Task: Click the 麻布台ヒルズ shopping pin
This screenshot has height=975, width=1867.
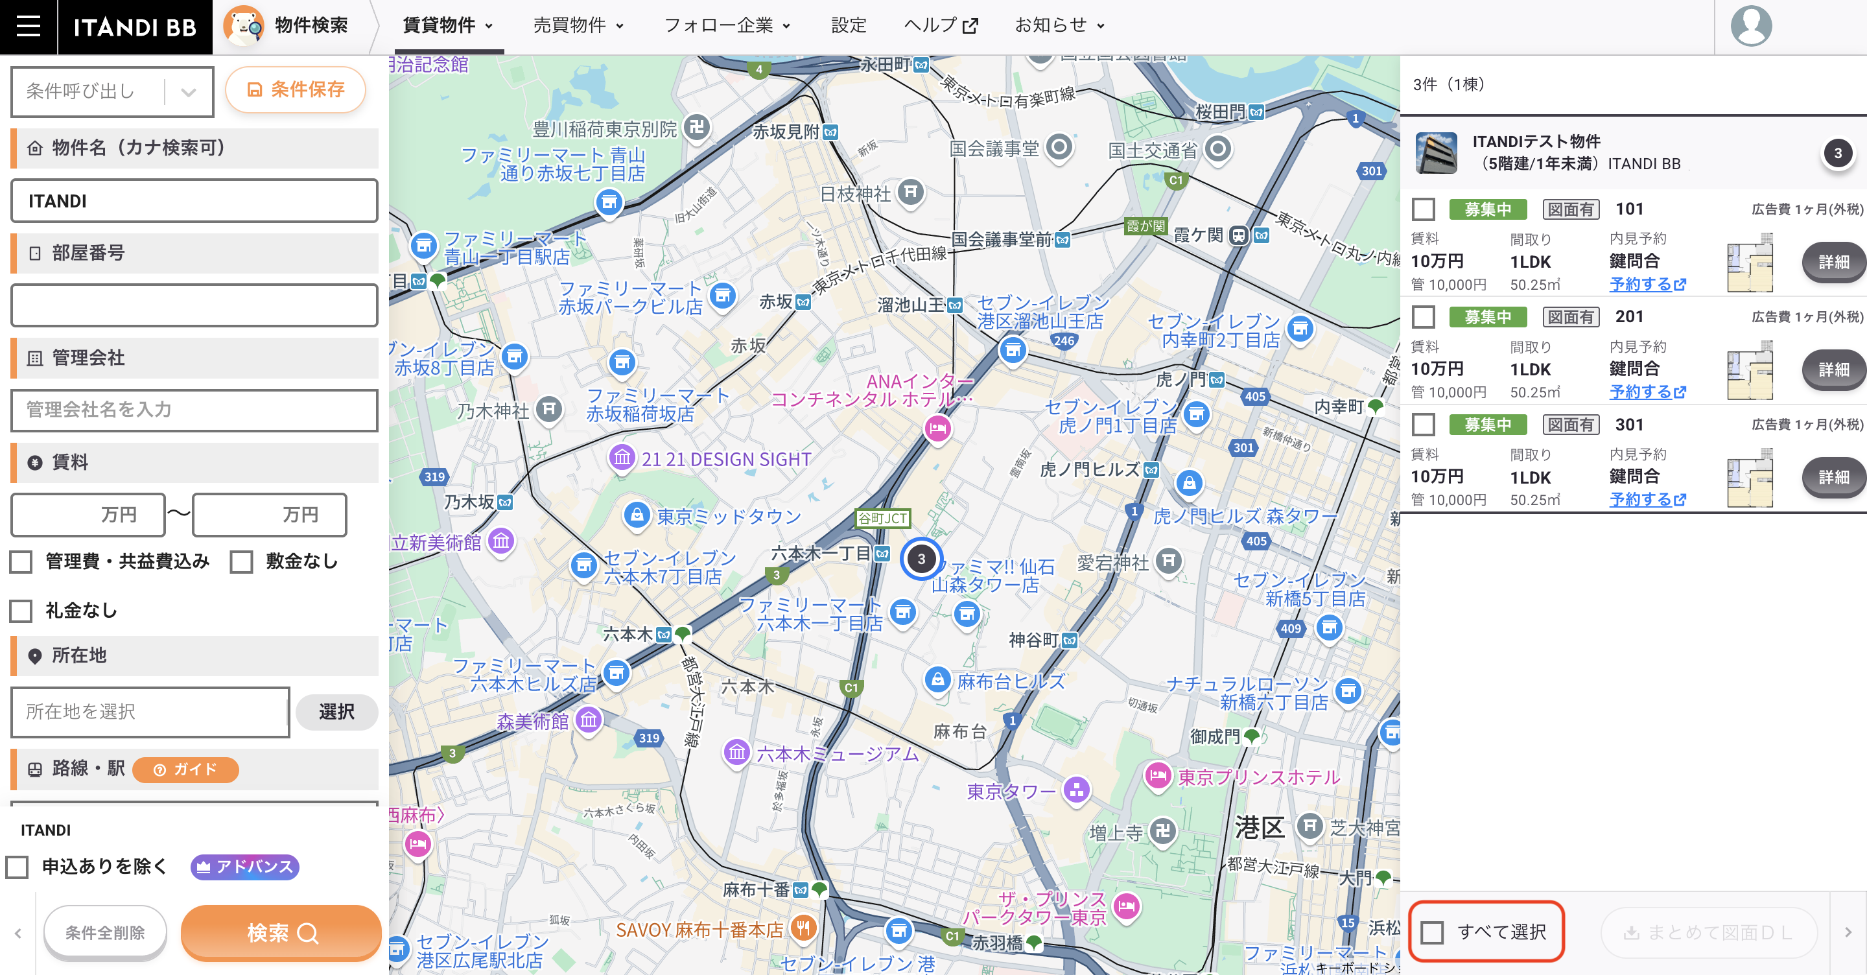Action: pyautogui.click(x=937, y=680)
